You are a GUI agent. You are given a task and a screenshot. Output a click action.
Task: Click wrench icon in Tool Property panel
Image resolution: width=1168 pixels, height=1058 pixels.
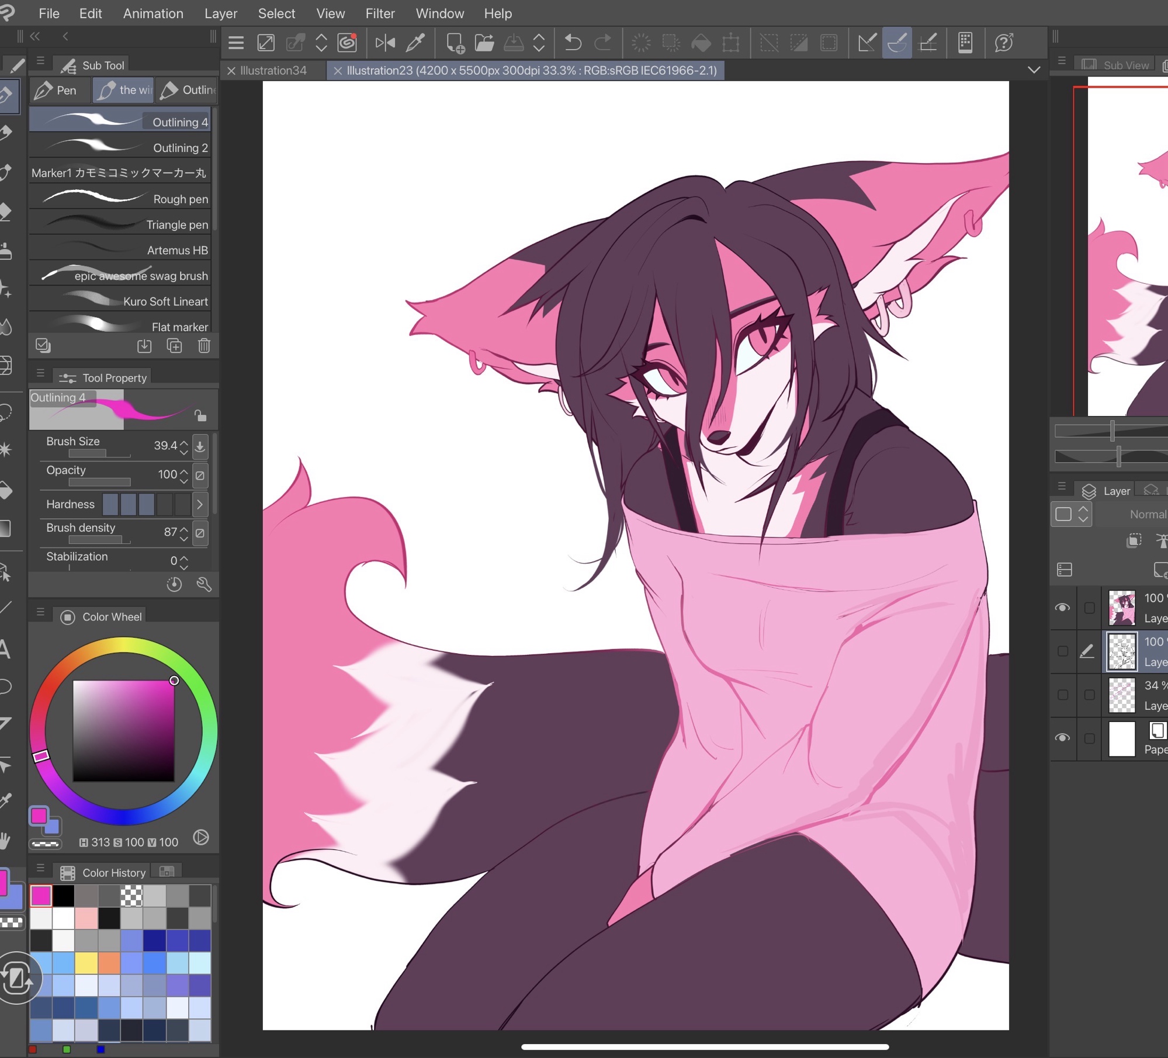[x=204, y=584]
